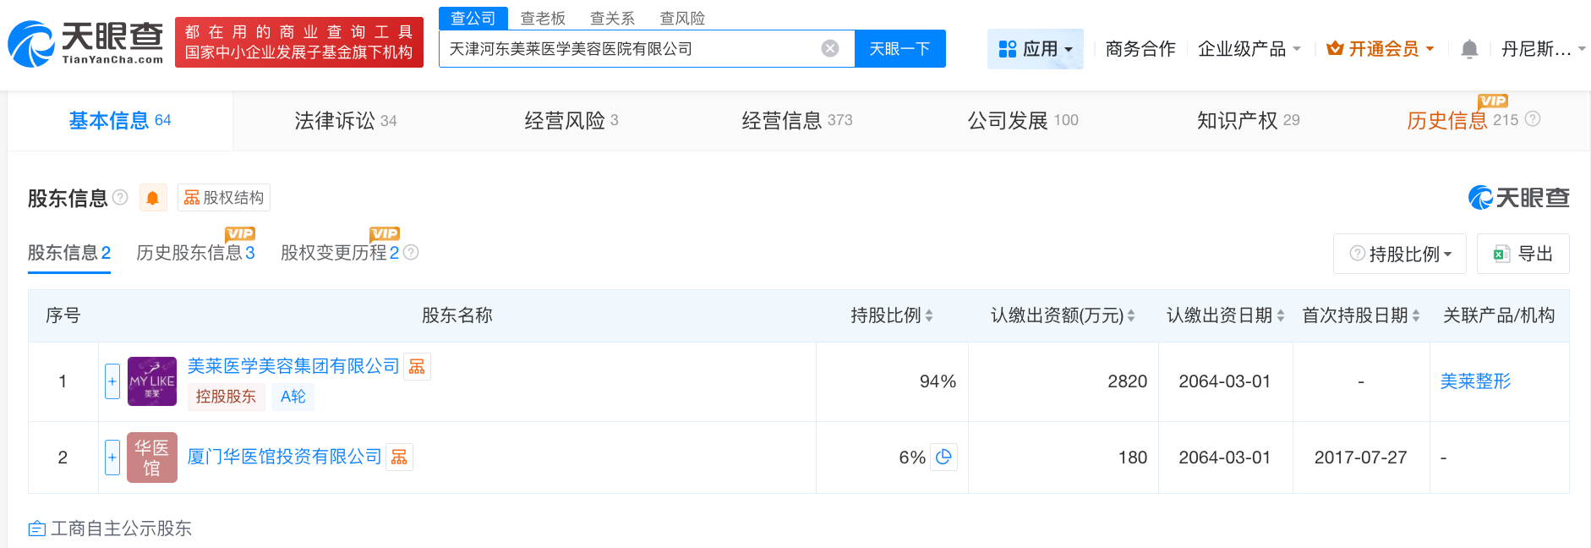The width and height of the screenshot is (1591, 548).
Task: Click the company search input field
Action: pyautogui.click(x=630, y=48)
